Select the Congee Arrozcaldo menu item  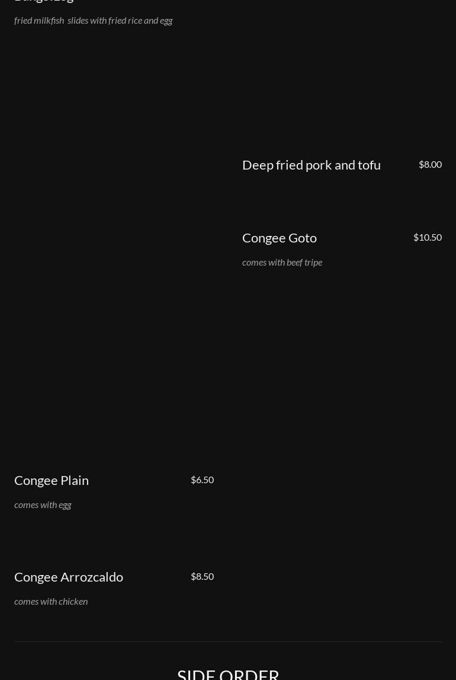pyautogui.click(x=69, y=577)
